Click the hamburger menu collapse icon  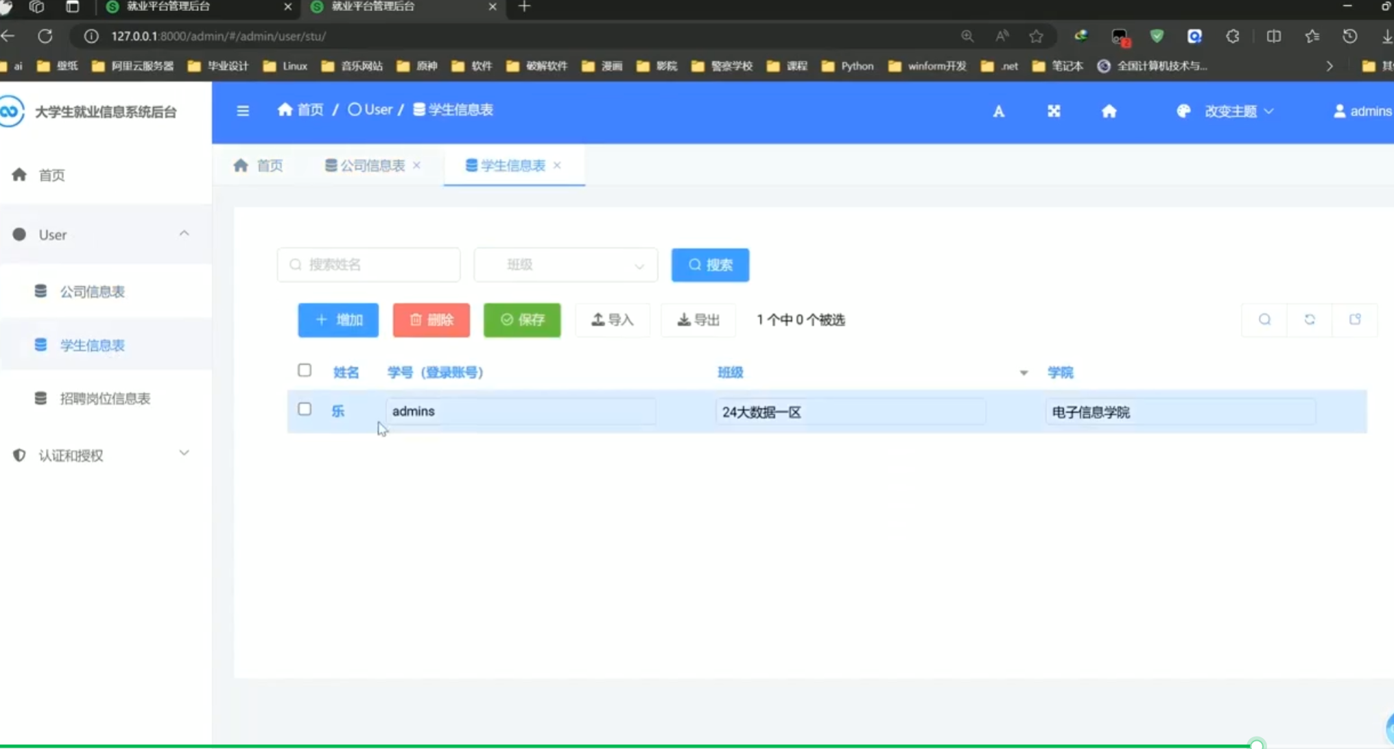point(243,110)
